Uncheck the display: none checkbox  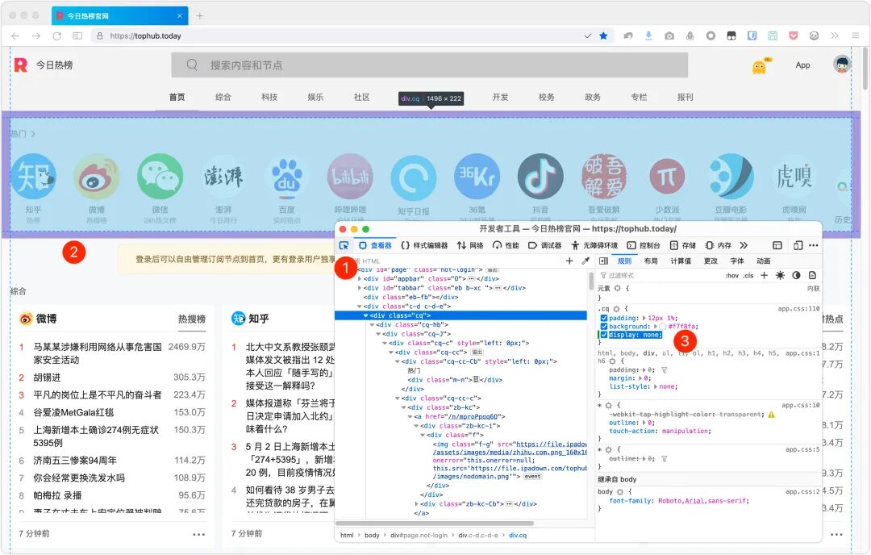(604, 335)
